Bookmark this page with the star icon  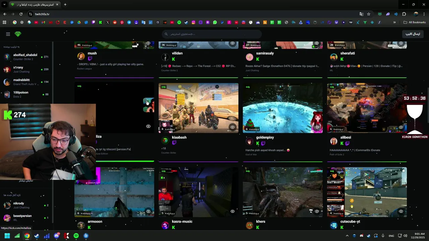(369, 14)
